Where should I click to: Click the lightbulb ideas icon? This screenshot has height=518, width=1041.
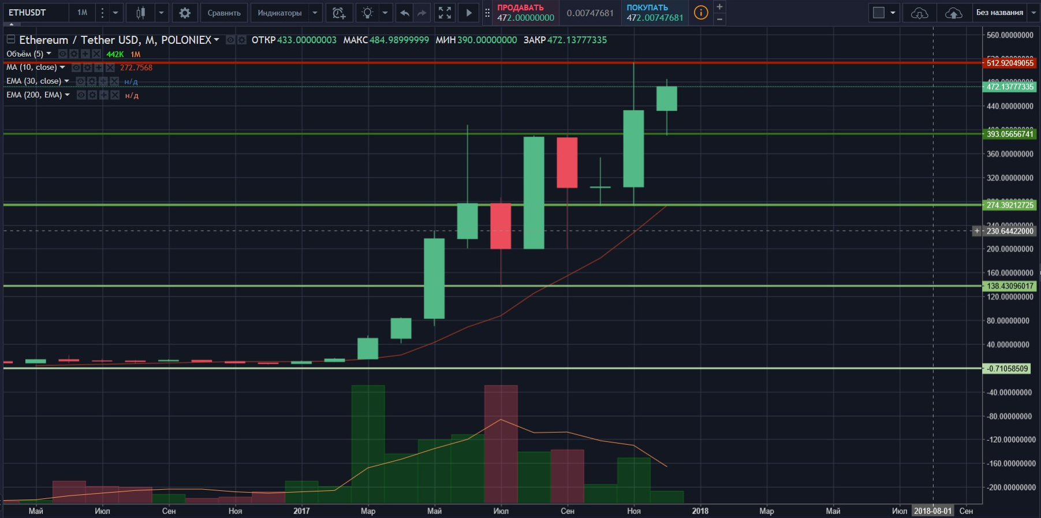point(368,13)
